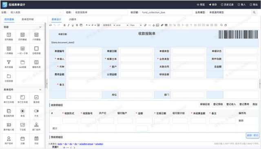Image resolution: width=261 pixels, height=149 pixels.
Task: Open the background color dropdown arrow
Action: [95, 25]
